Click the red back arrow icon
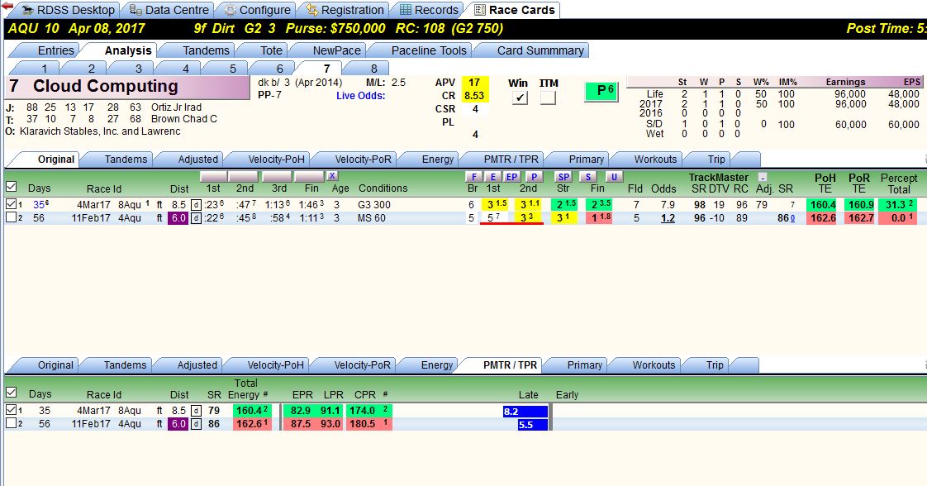 point(7,6)
